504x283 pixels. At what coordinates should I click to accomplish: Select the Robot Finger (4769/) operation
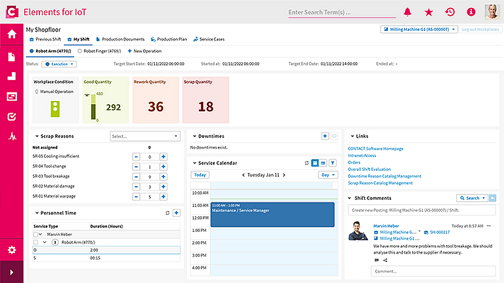click(x=99, y=51)
